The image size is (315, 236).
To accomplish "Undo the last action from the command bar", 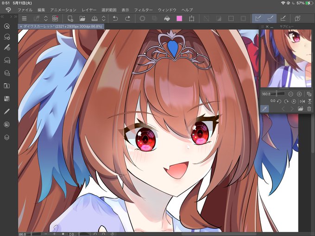I will tap(115, 19).
